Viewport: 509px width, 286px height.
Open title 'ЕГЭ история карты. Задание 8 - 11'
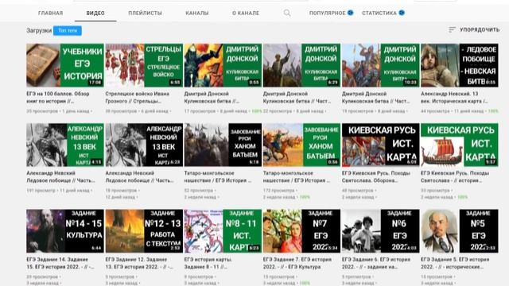(x=208, y=263)
